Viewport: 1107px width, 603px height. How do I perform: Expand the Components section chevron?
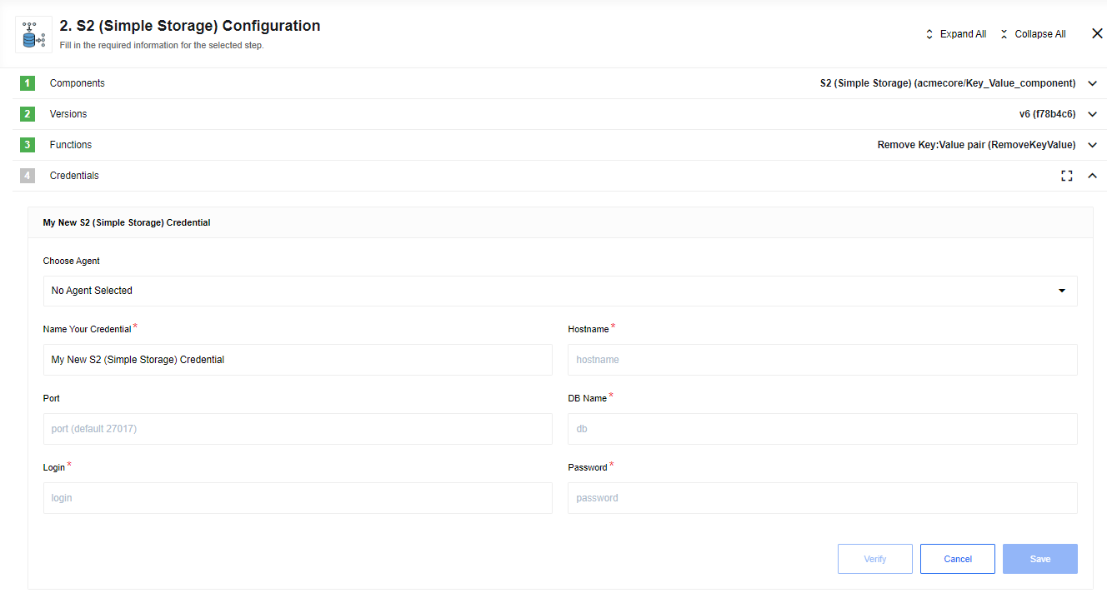tap(1092, 83)
